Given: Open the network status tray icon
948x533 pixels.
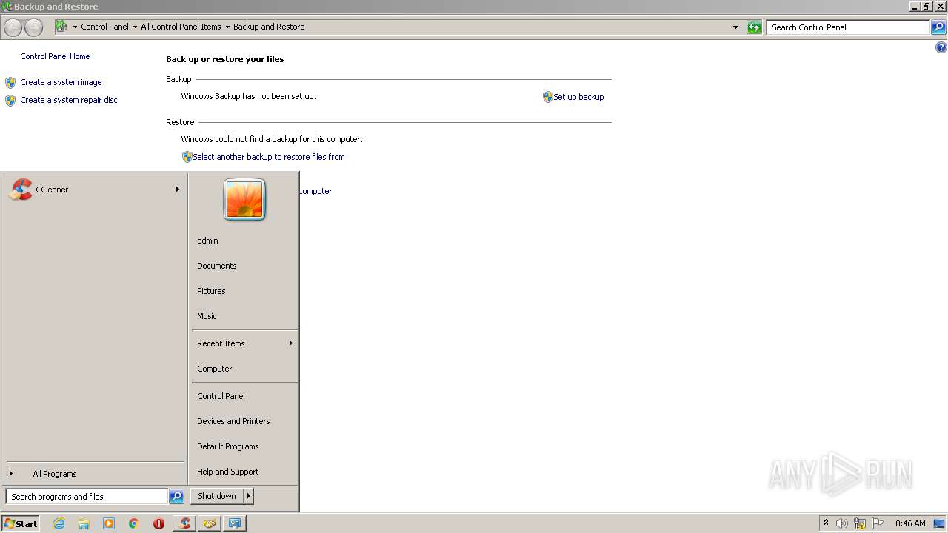Looking at the screenshot, I should (860, 523).
